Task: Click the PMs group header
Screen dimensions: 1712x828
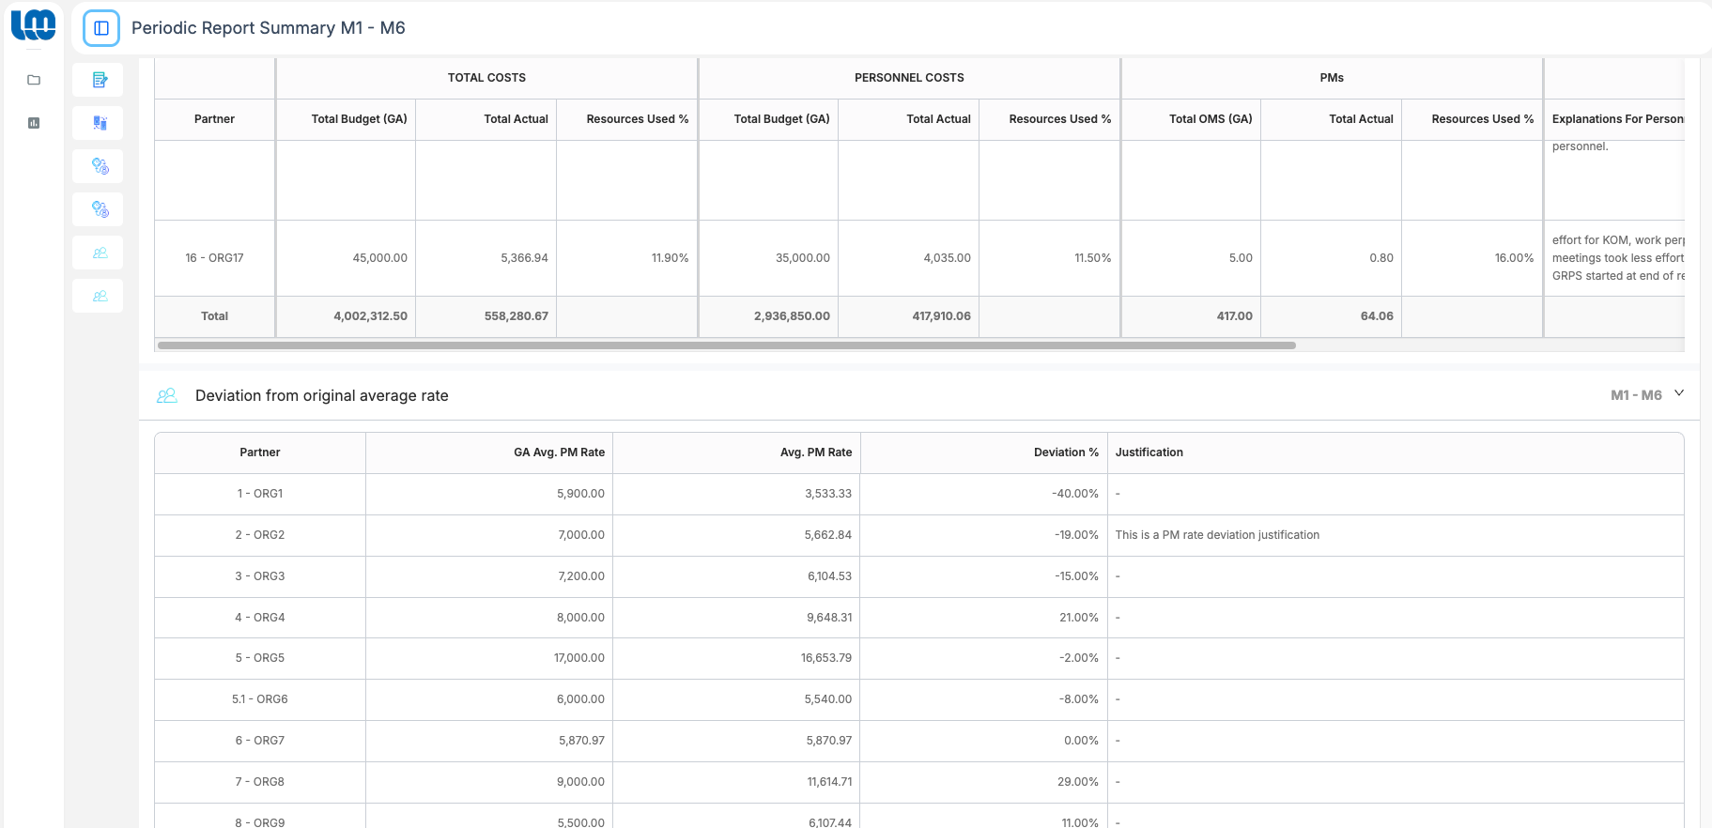Action: click(x=1332, y=78)
